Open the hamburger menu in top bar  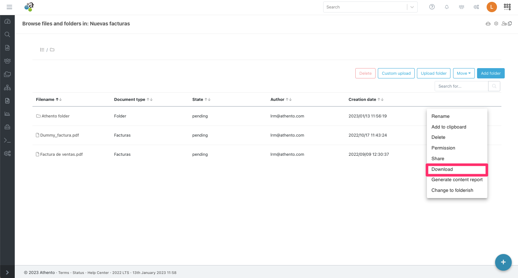point(10,7)
